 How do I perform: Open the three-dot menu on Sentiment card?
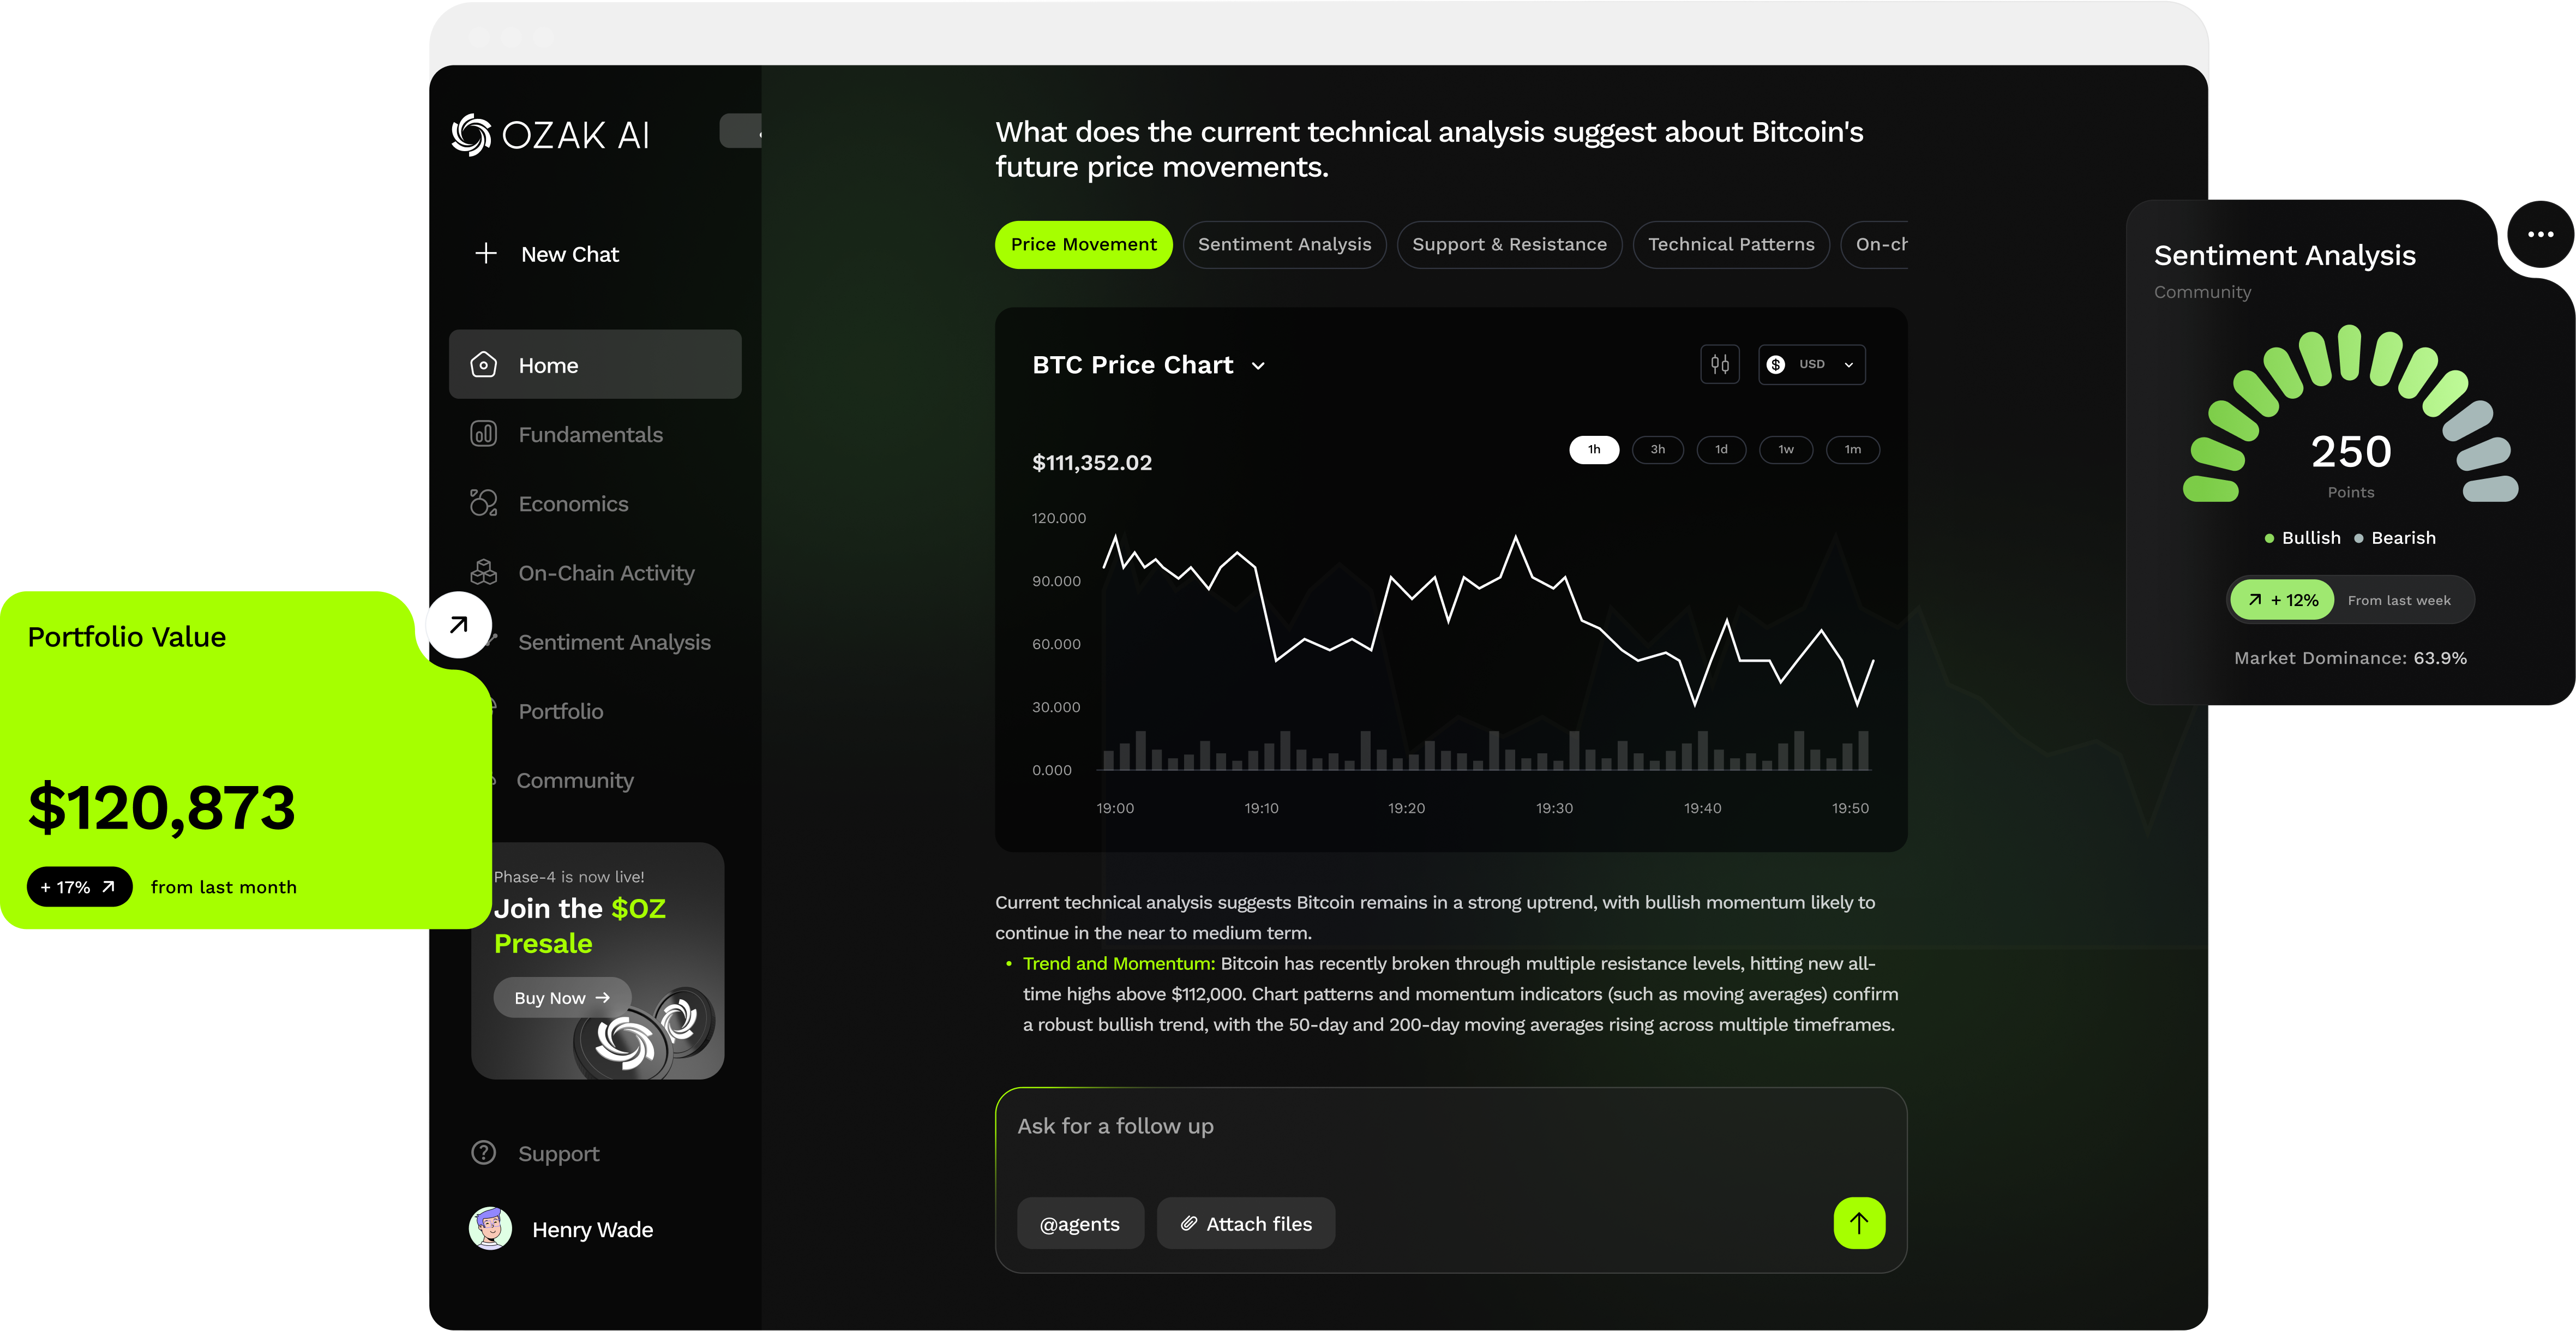point(2540,235)
